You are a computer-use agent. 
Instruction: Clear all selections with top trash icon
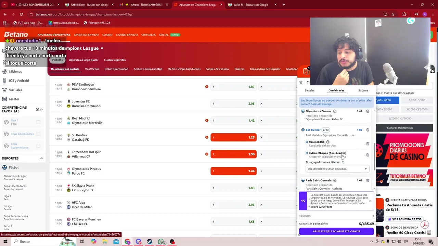coord(301,82)
